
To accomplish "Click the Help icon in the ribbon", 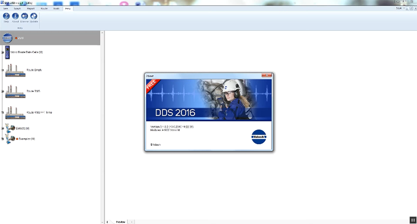I will point(6,17).
